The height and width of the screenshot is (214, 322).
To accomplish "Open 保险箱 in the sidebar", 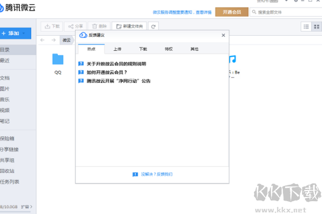I will tap(18, 139).
